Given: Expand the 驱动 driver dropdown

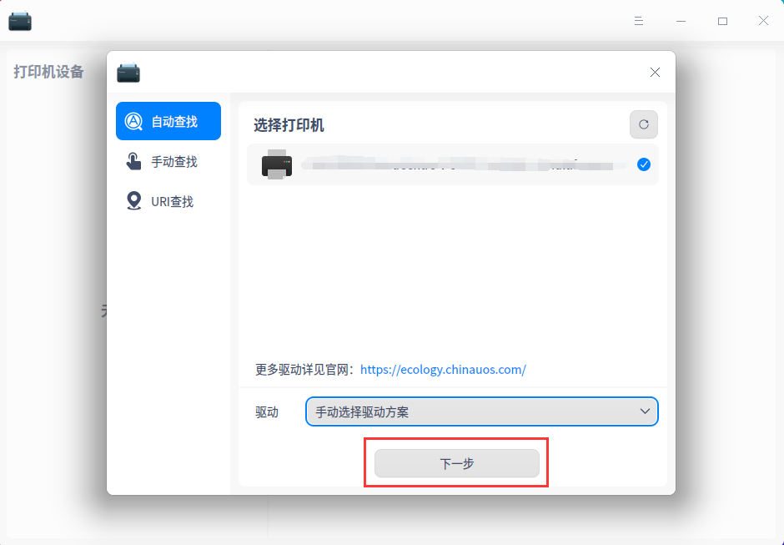Looking at the screenshot, I should click(x=481, y=411).
